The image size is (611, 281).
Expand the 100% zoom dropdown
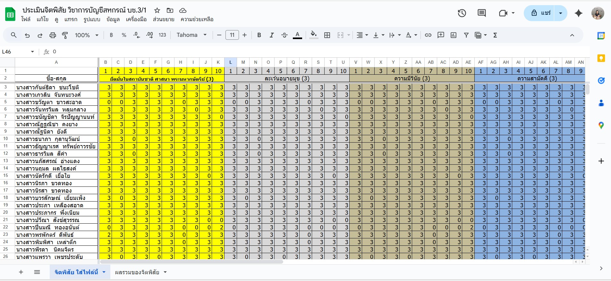(87, 35)
